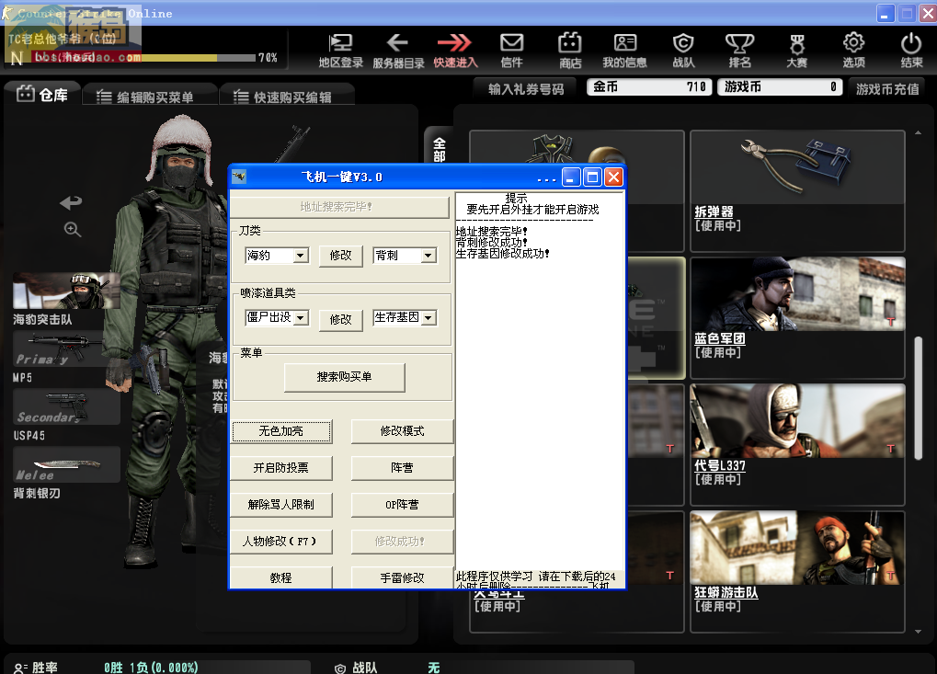This screenshot has height=674, width=937.
Task: Open 我的信息 profile icon
Action: coord(624,51)
